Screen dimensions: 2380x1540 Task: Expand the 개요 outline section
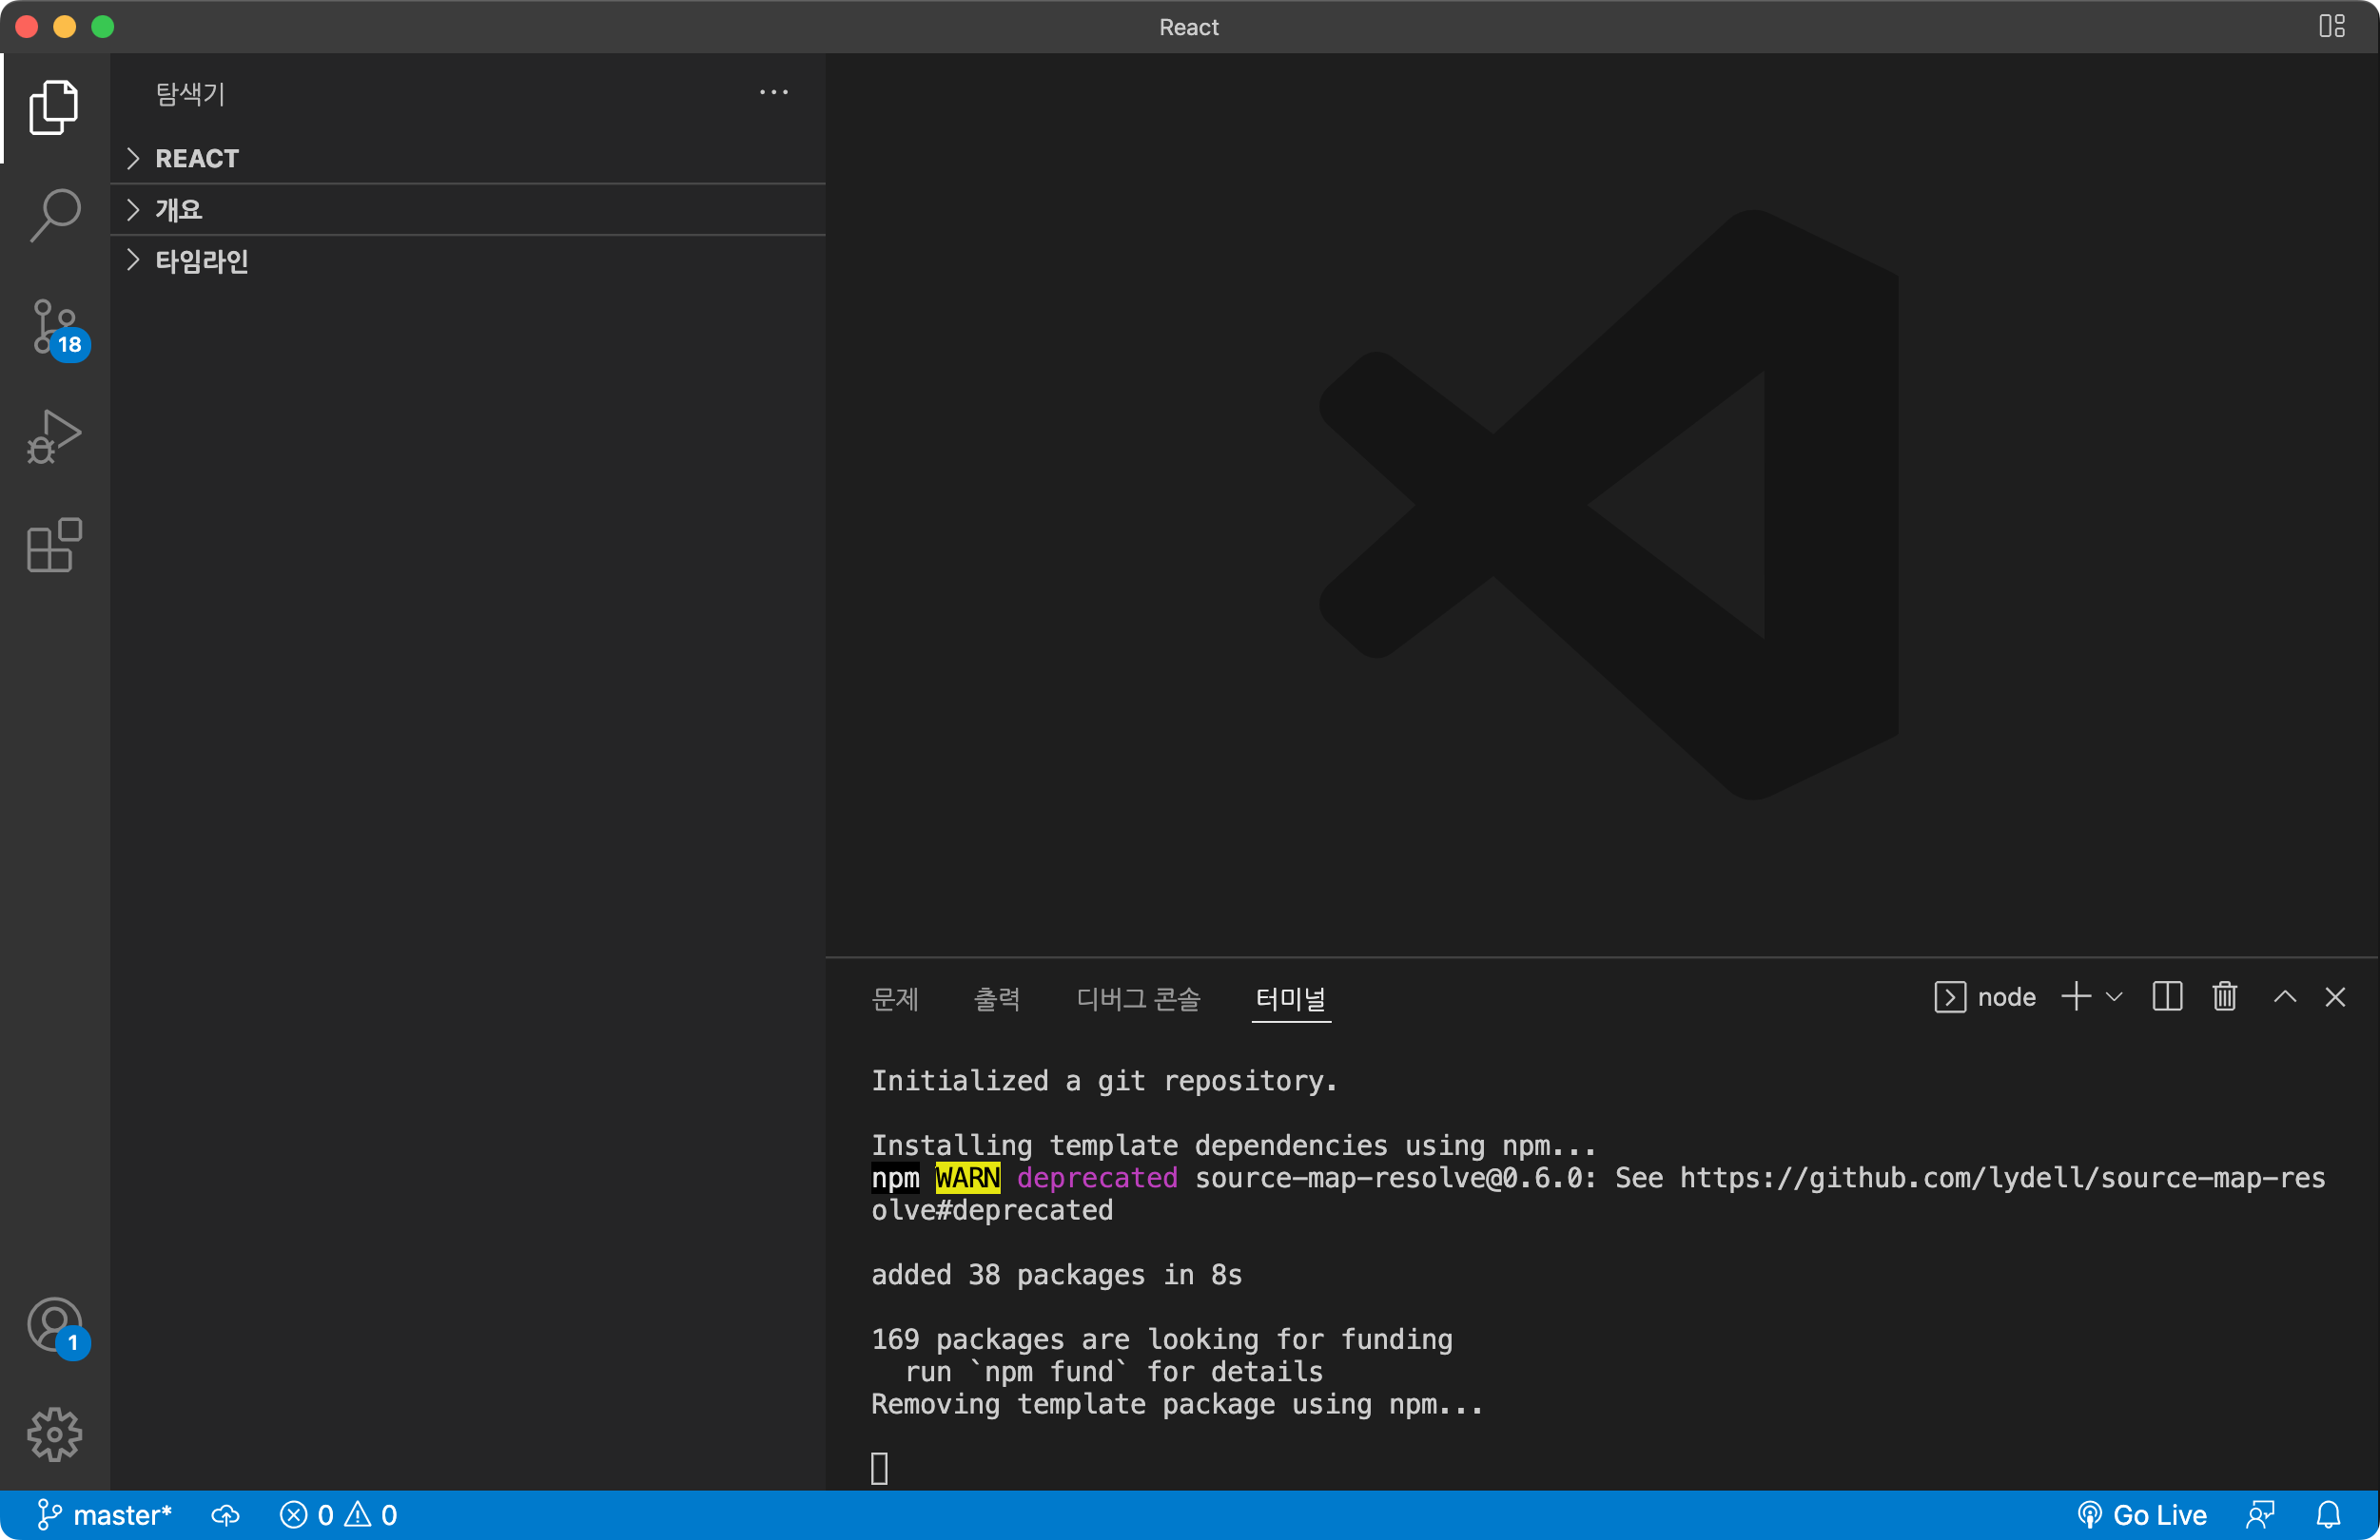pos(178,210)
